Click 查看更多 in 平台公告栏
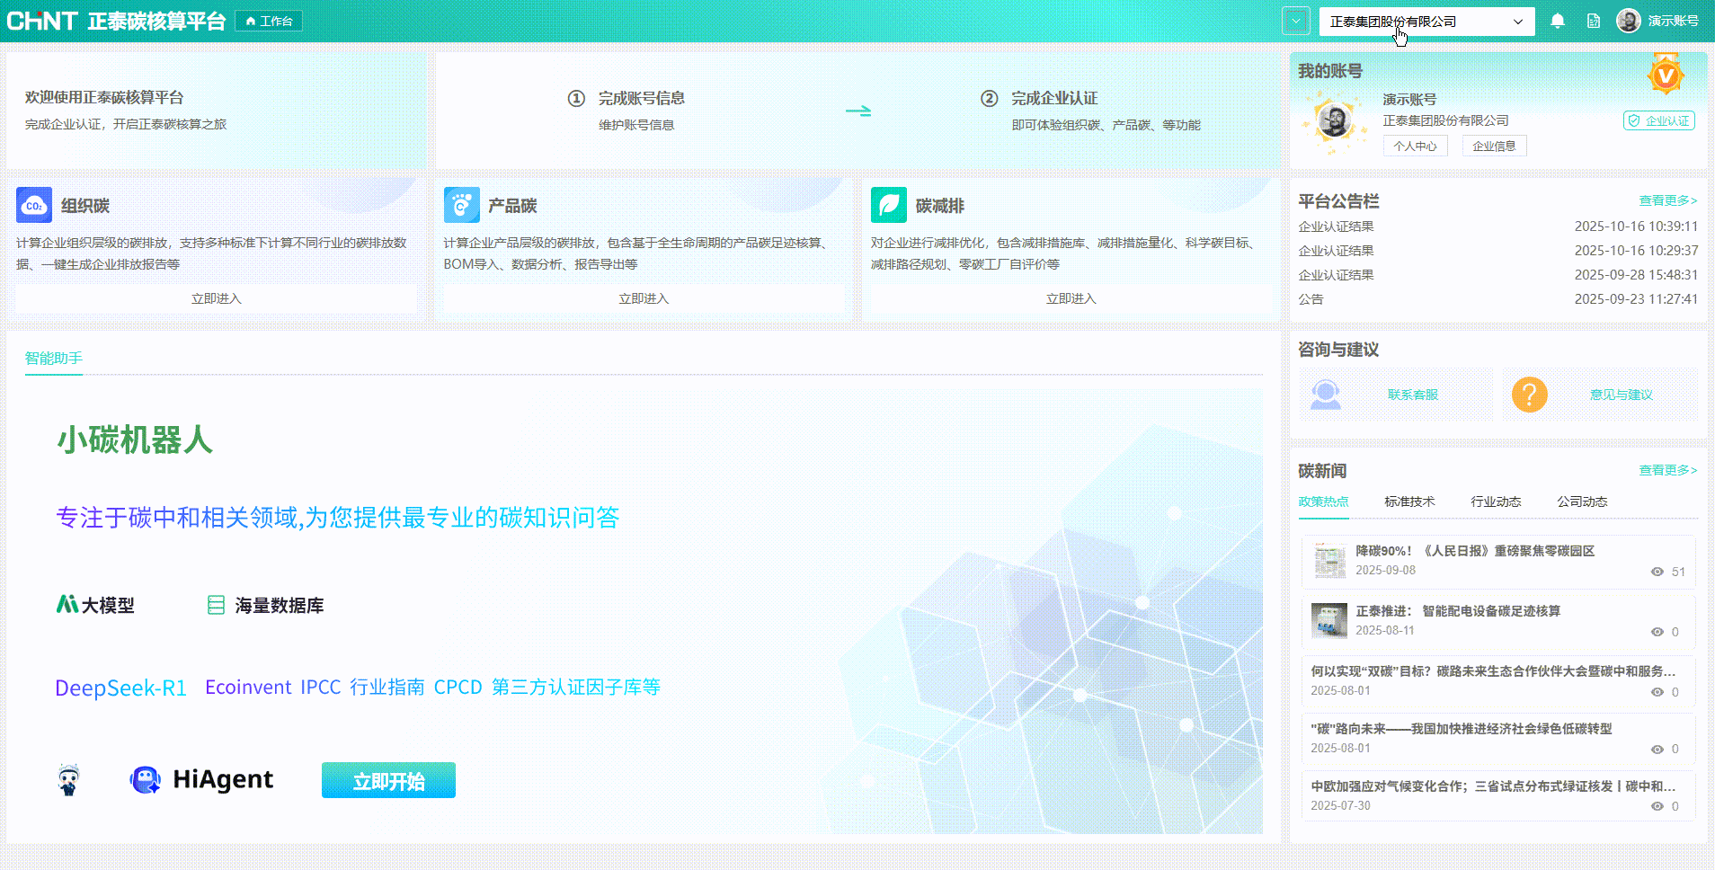The width and height of the screenshot is (1715, 870). coord(1668,200)
